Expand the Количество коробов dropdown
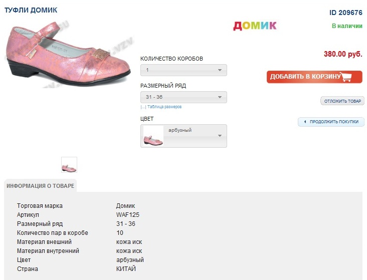This screenshot has width=367, height=280. pos(183,70)
